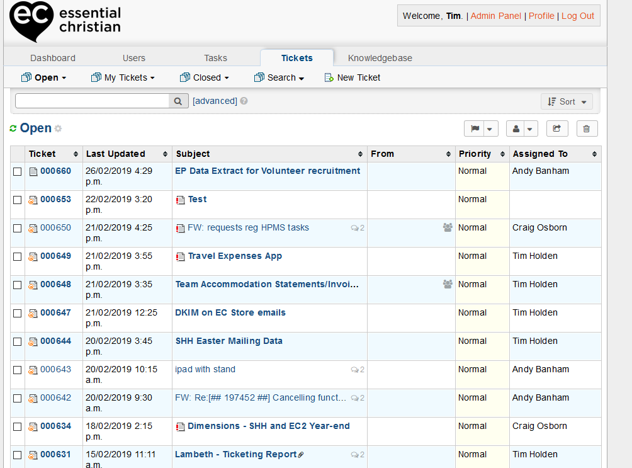
Task: Click the gear icon beside Open heading
Action: pos(58,128)
